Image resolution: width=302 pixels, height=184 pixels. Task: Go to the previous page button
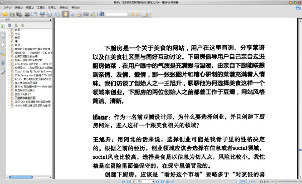coord(128,181)
